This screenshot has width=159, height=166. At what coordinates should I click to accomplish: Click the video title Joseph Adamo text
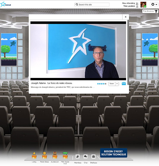pyautogui.click(x=52, y=83)
